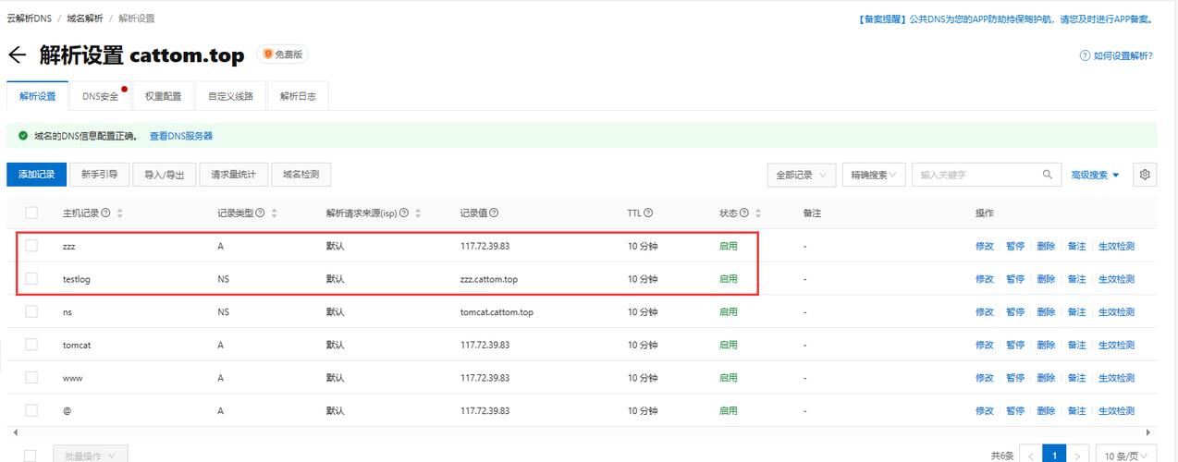Switch to the 解析设置 tab
The height and width of the screenshot is (462, 1178).
tap(38, 96)
